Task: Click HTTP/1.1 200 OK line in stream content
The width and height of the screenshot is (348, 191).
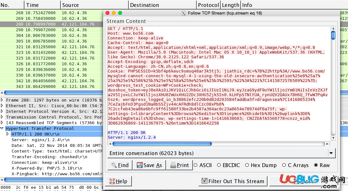Action: pos(126,133)
